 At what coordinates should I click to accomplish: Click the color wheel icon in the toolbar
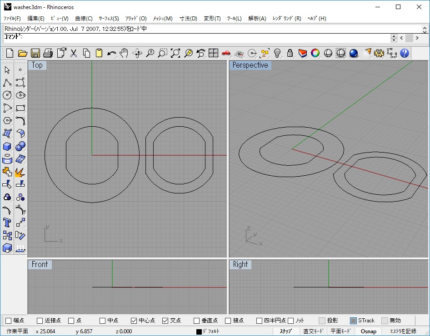[x=315, y=53]
